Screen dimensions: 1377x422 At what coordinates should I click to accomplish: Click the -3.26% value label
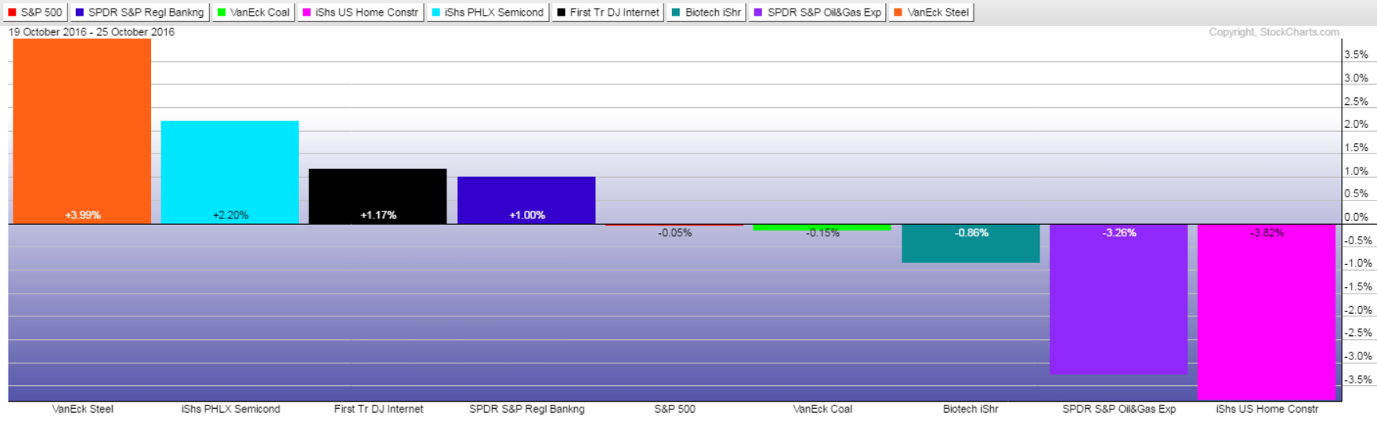pos(1119,233)
